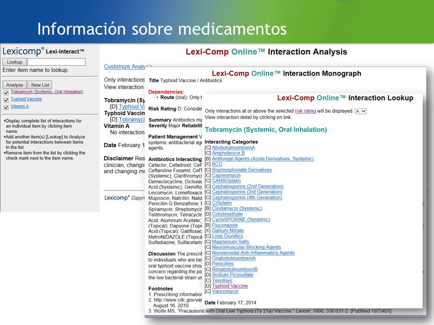Follow the risk rating link
Screen dimensions: 434x325
[x=305, y=111]
